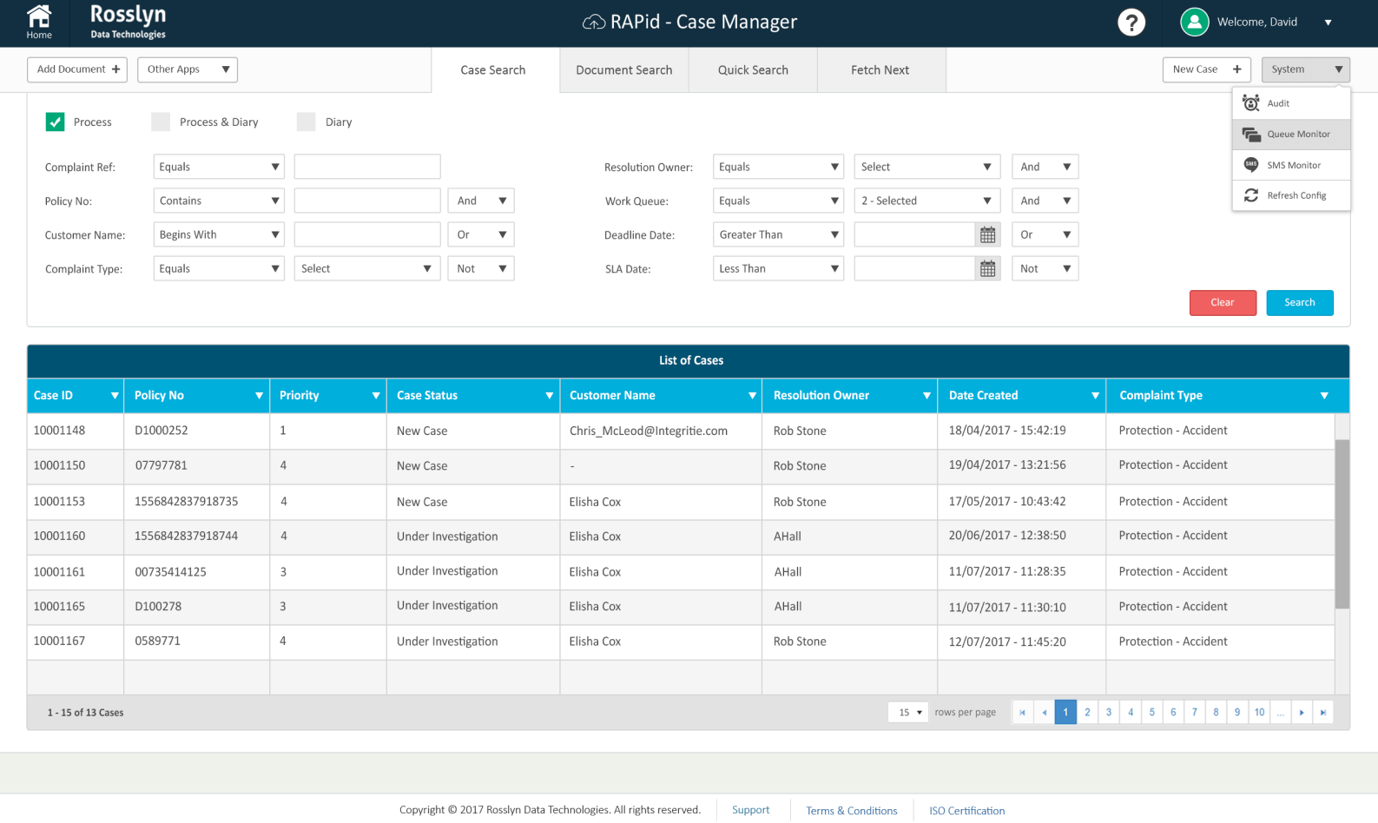Viewport: 1378px width, 823px height.
Task: Jump to last page of results
Action: click(1323, 713)
